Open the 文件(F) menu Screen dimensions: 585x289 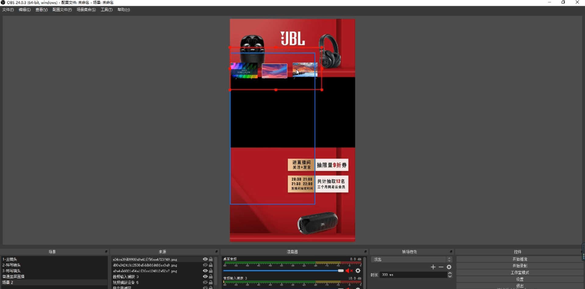[x=8, y=10]
